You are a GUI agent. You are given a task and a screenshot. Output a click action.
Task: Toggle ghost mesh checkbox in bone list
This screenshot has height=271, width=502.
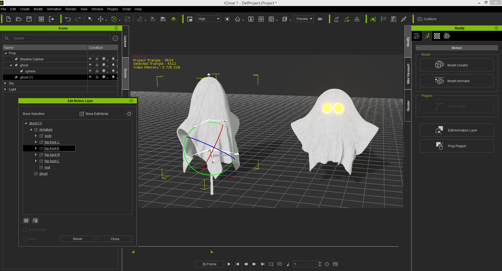point(36,174)
